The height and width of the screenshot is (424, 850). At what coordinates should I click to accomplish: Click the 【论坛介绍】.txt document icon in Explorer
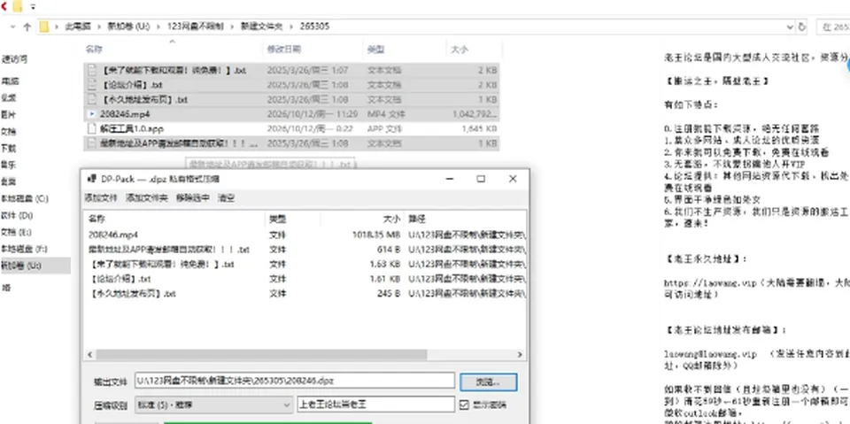click(x=91, y=85)
